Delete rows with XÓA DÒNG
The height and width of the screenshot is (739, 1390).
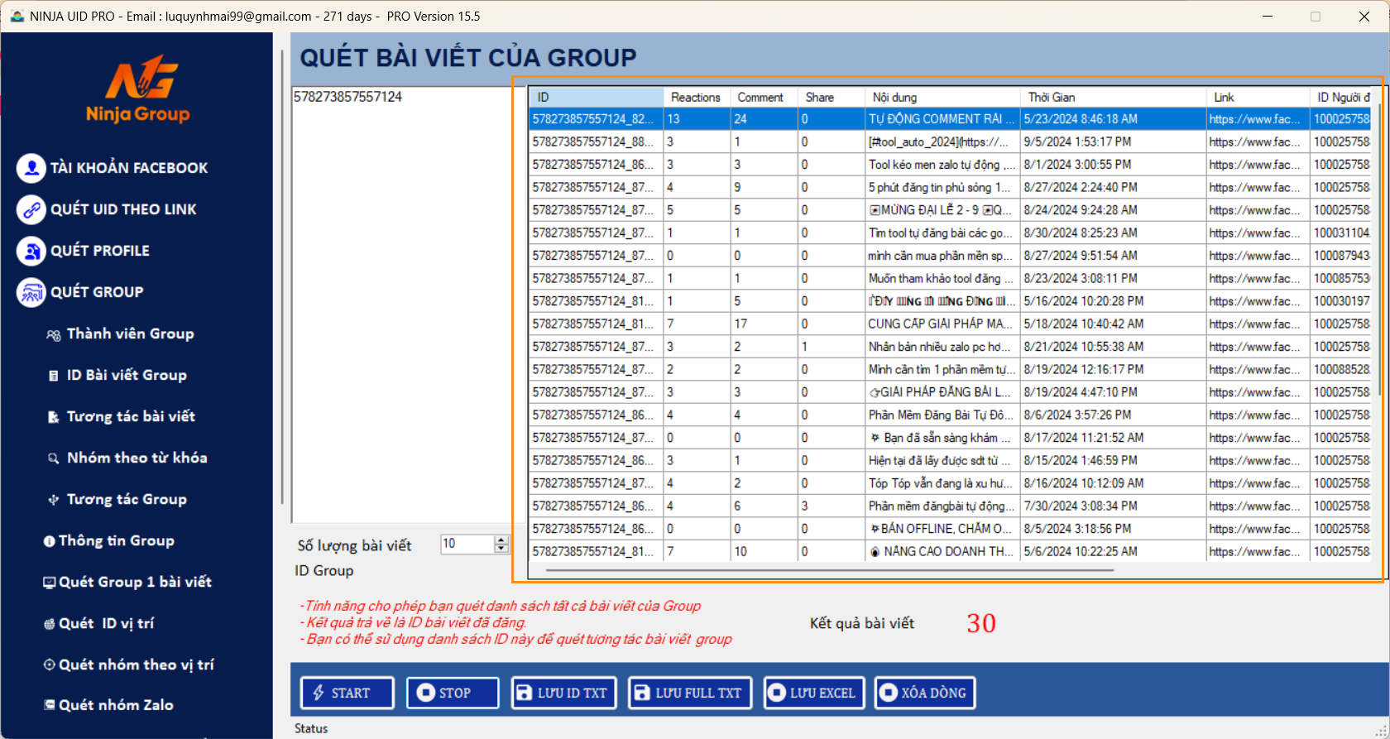[x=925, y=693]
